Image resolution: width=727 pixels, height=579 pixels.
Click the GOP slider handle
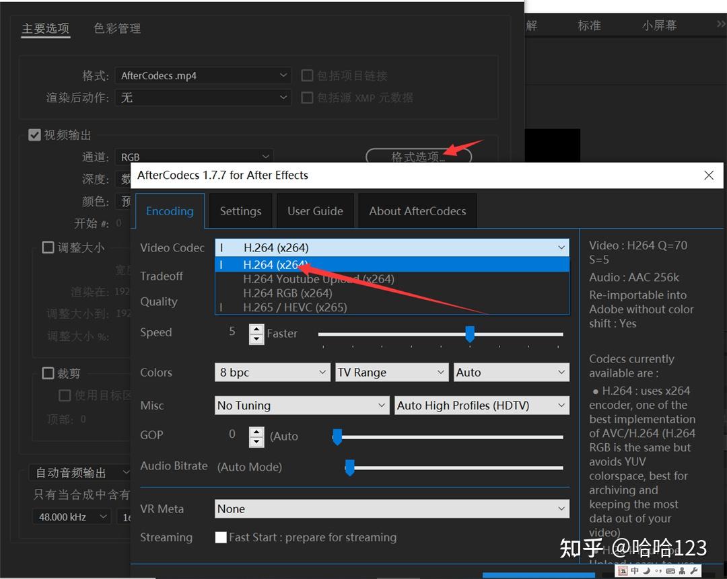337,436
